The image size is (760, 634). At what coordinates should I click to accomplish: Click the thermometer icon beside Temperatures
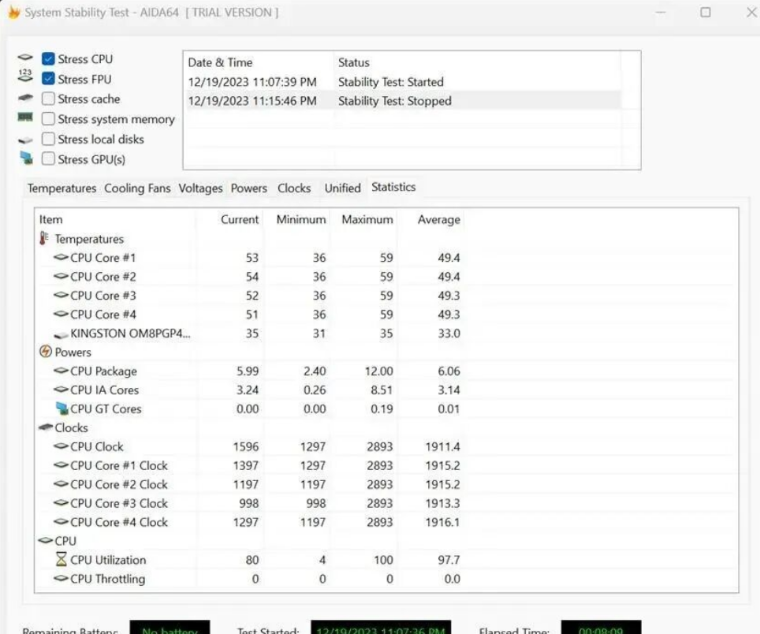click(x=44, y=239)
